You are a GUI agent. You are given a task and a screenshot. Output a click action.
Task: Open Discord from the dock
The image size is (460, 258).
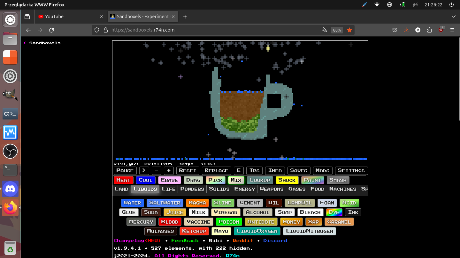pos(10,189)
